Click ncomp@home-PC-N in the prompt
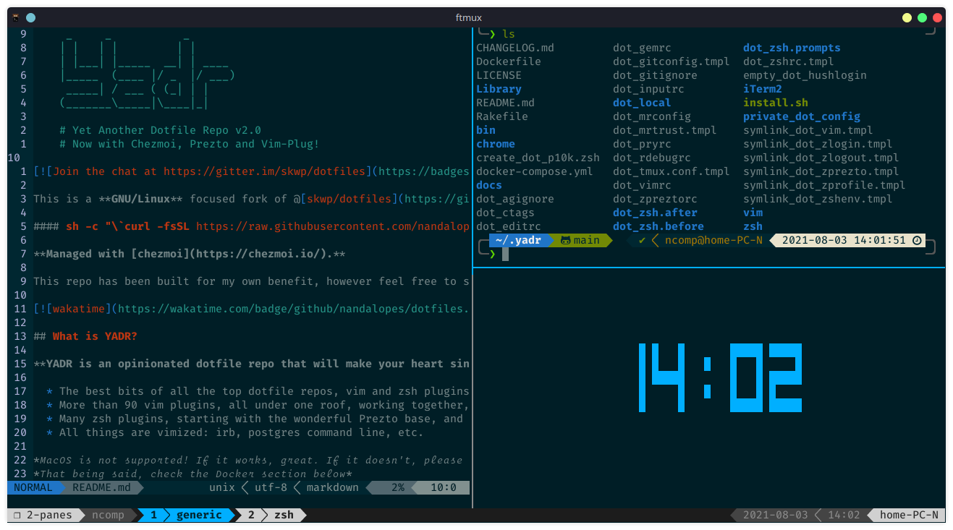Image resolution: width=953 pixels, height=530 pixels. coord(713,240)
